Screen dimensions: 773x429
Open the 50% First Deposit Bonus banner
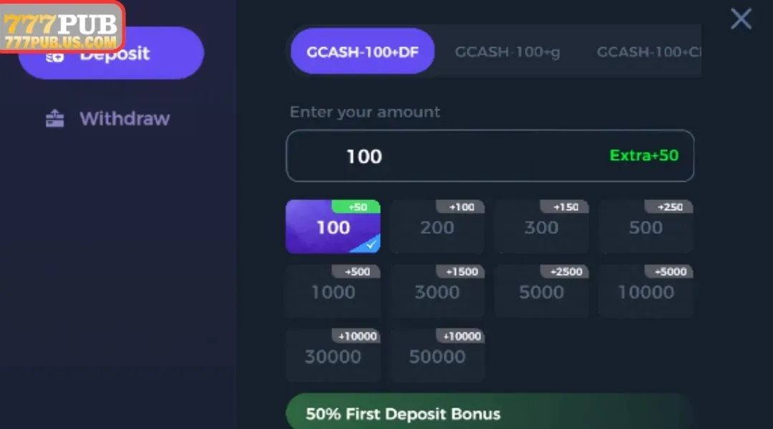click(x=490, y=413)
